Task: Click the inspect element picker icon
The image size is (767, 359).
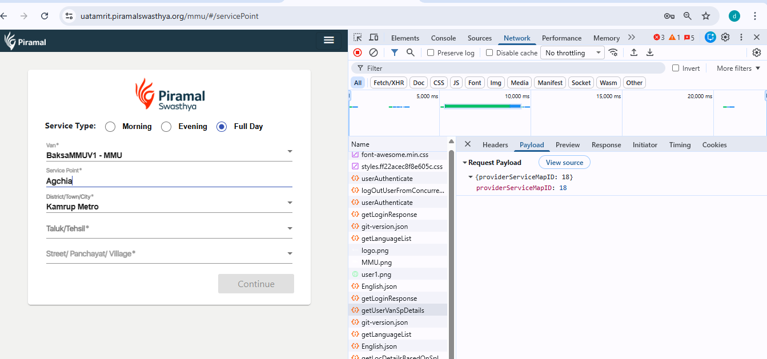Action: coord(358,38)
